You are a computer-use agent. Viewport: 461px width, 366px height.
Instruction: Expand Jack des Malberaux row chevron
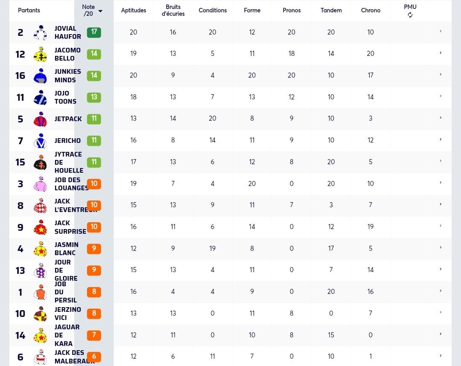(441, 356)
